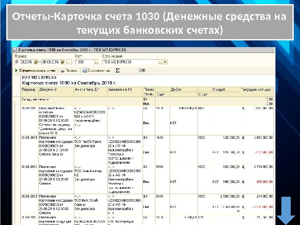
Task: Click the Печать print button
Action: 69,70
